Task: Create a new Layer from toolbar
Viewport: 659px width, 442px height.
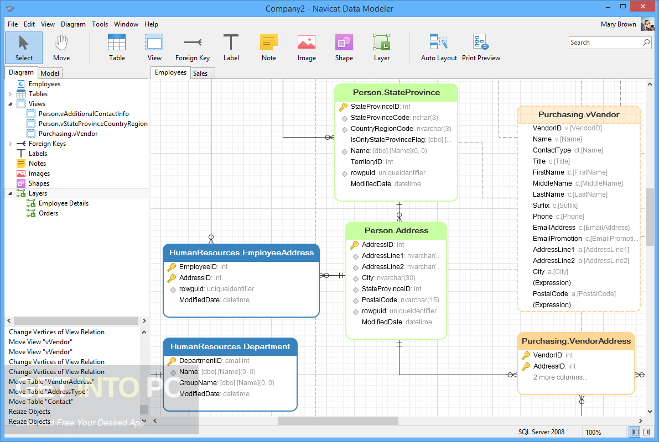Action: pyautogui.click(x=382, y=48)
